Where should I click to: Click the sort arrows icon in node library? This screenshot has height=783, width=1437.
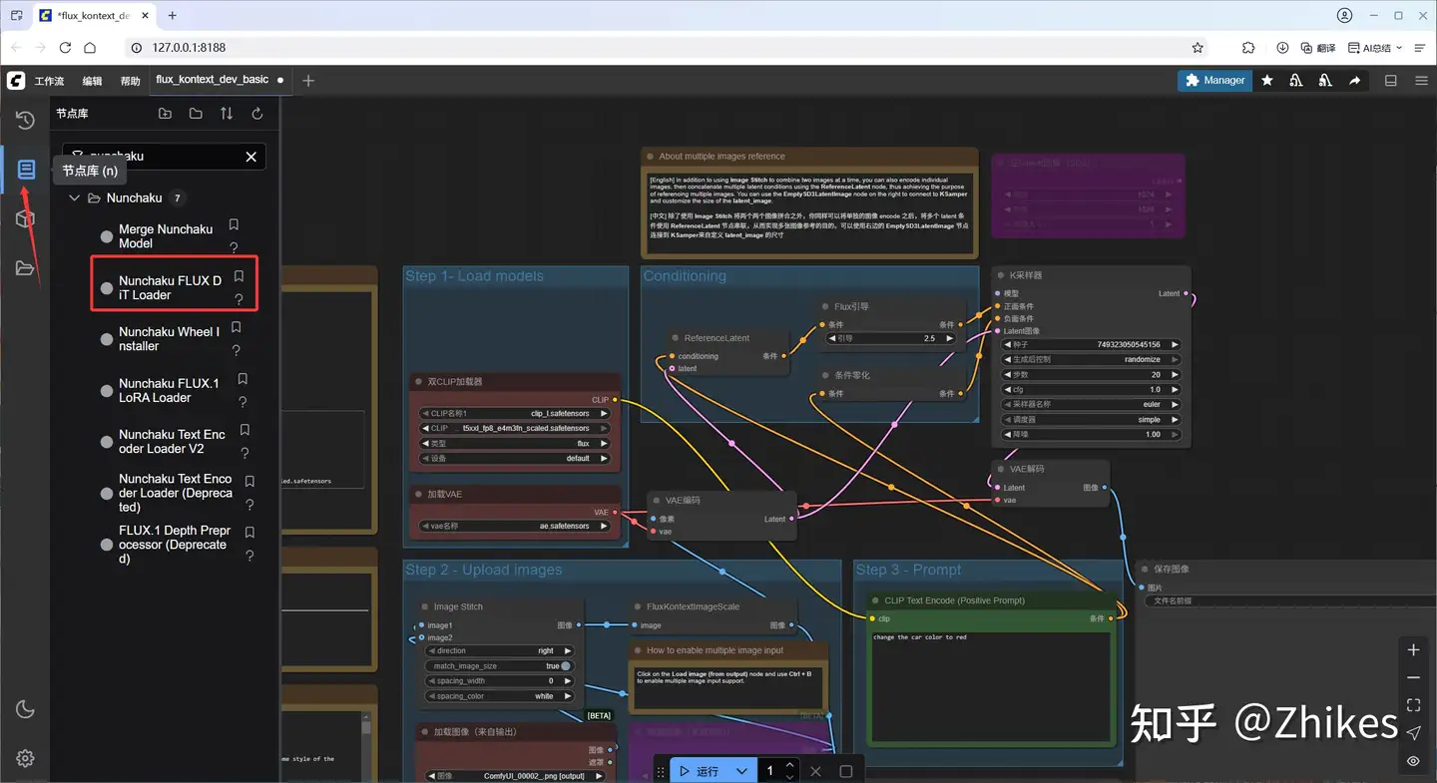[x=227, y=114]
